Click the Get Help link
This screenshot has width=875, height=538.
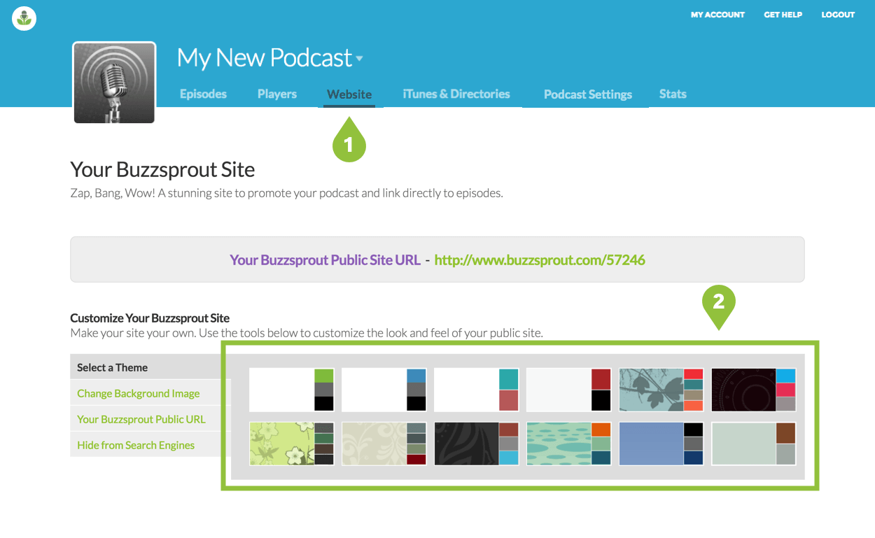click(x=783, y=15)
